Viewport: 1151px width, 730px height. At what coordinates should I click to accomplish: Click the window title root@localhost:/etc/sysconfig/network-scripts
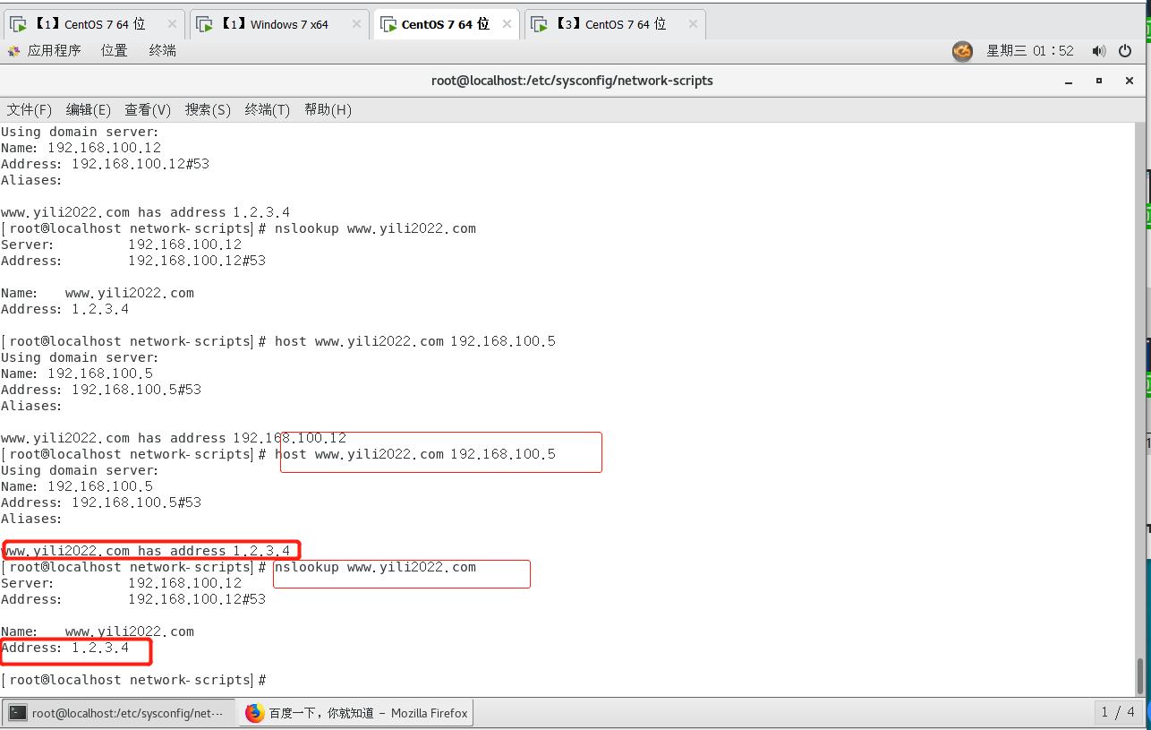tap(572, 81)
